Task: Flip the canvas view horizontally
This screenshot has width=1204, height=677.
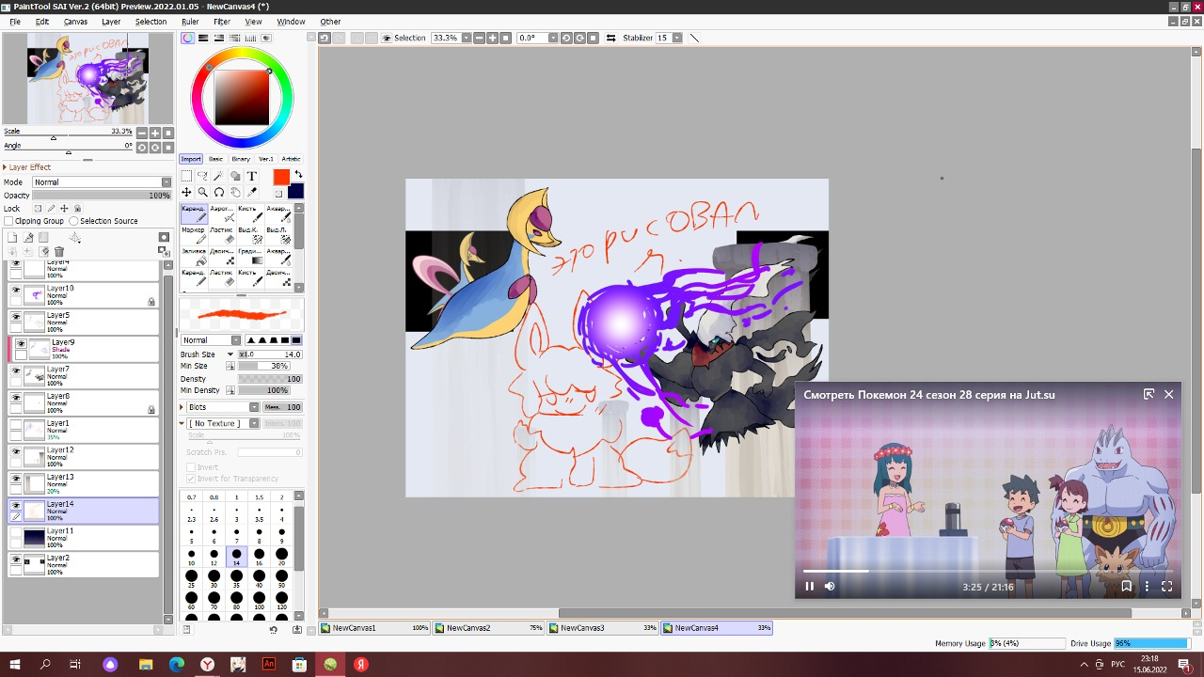Action: point(611,38)
